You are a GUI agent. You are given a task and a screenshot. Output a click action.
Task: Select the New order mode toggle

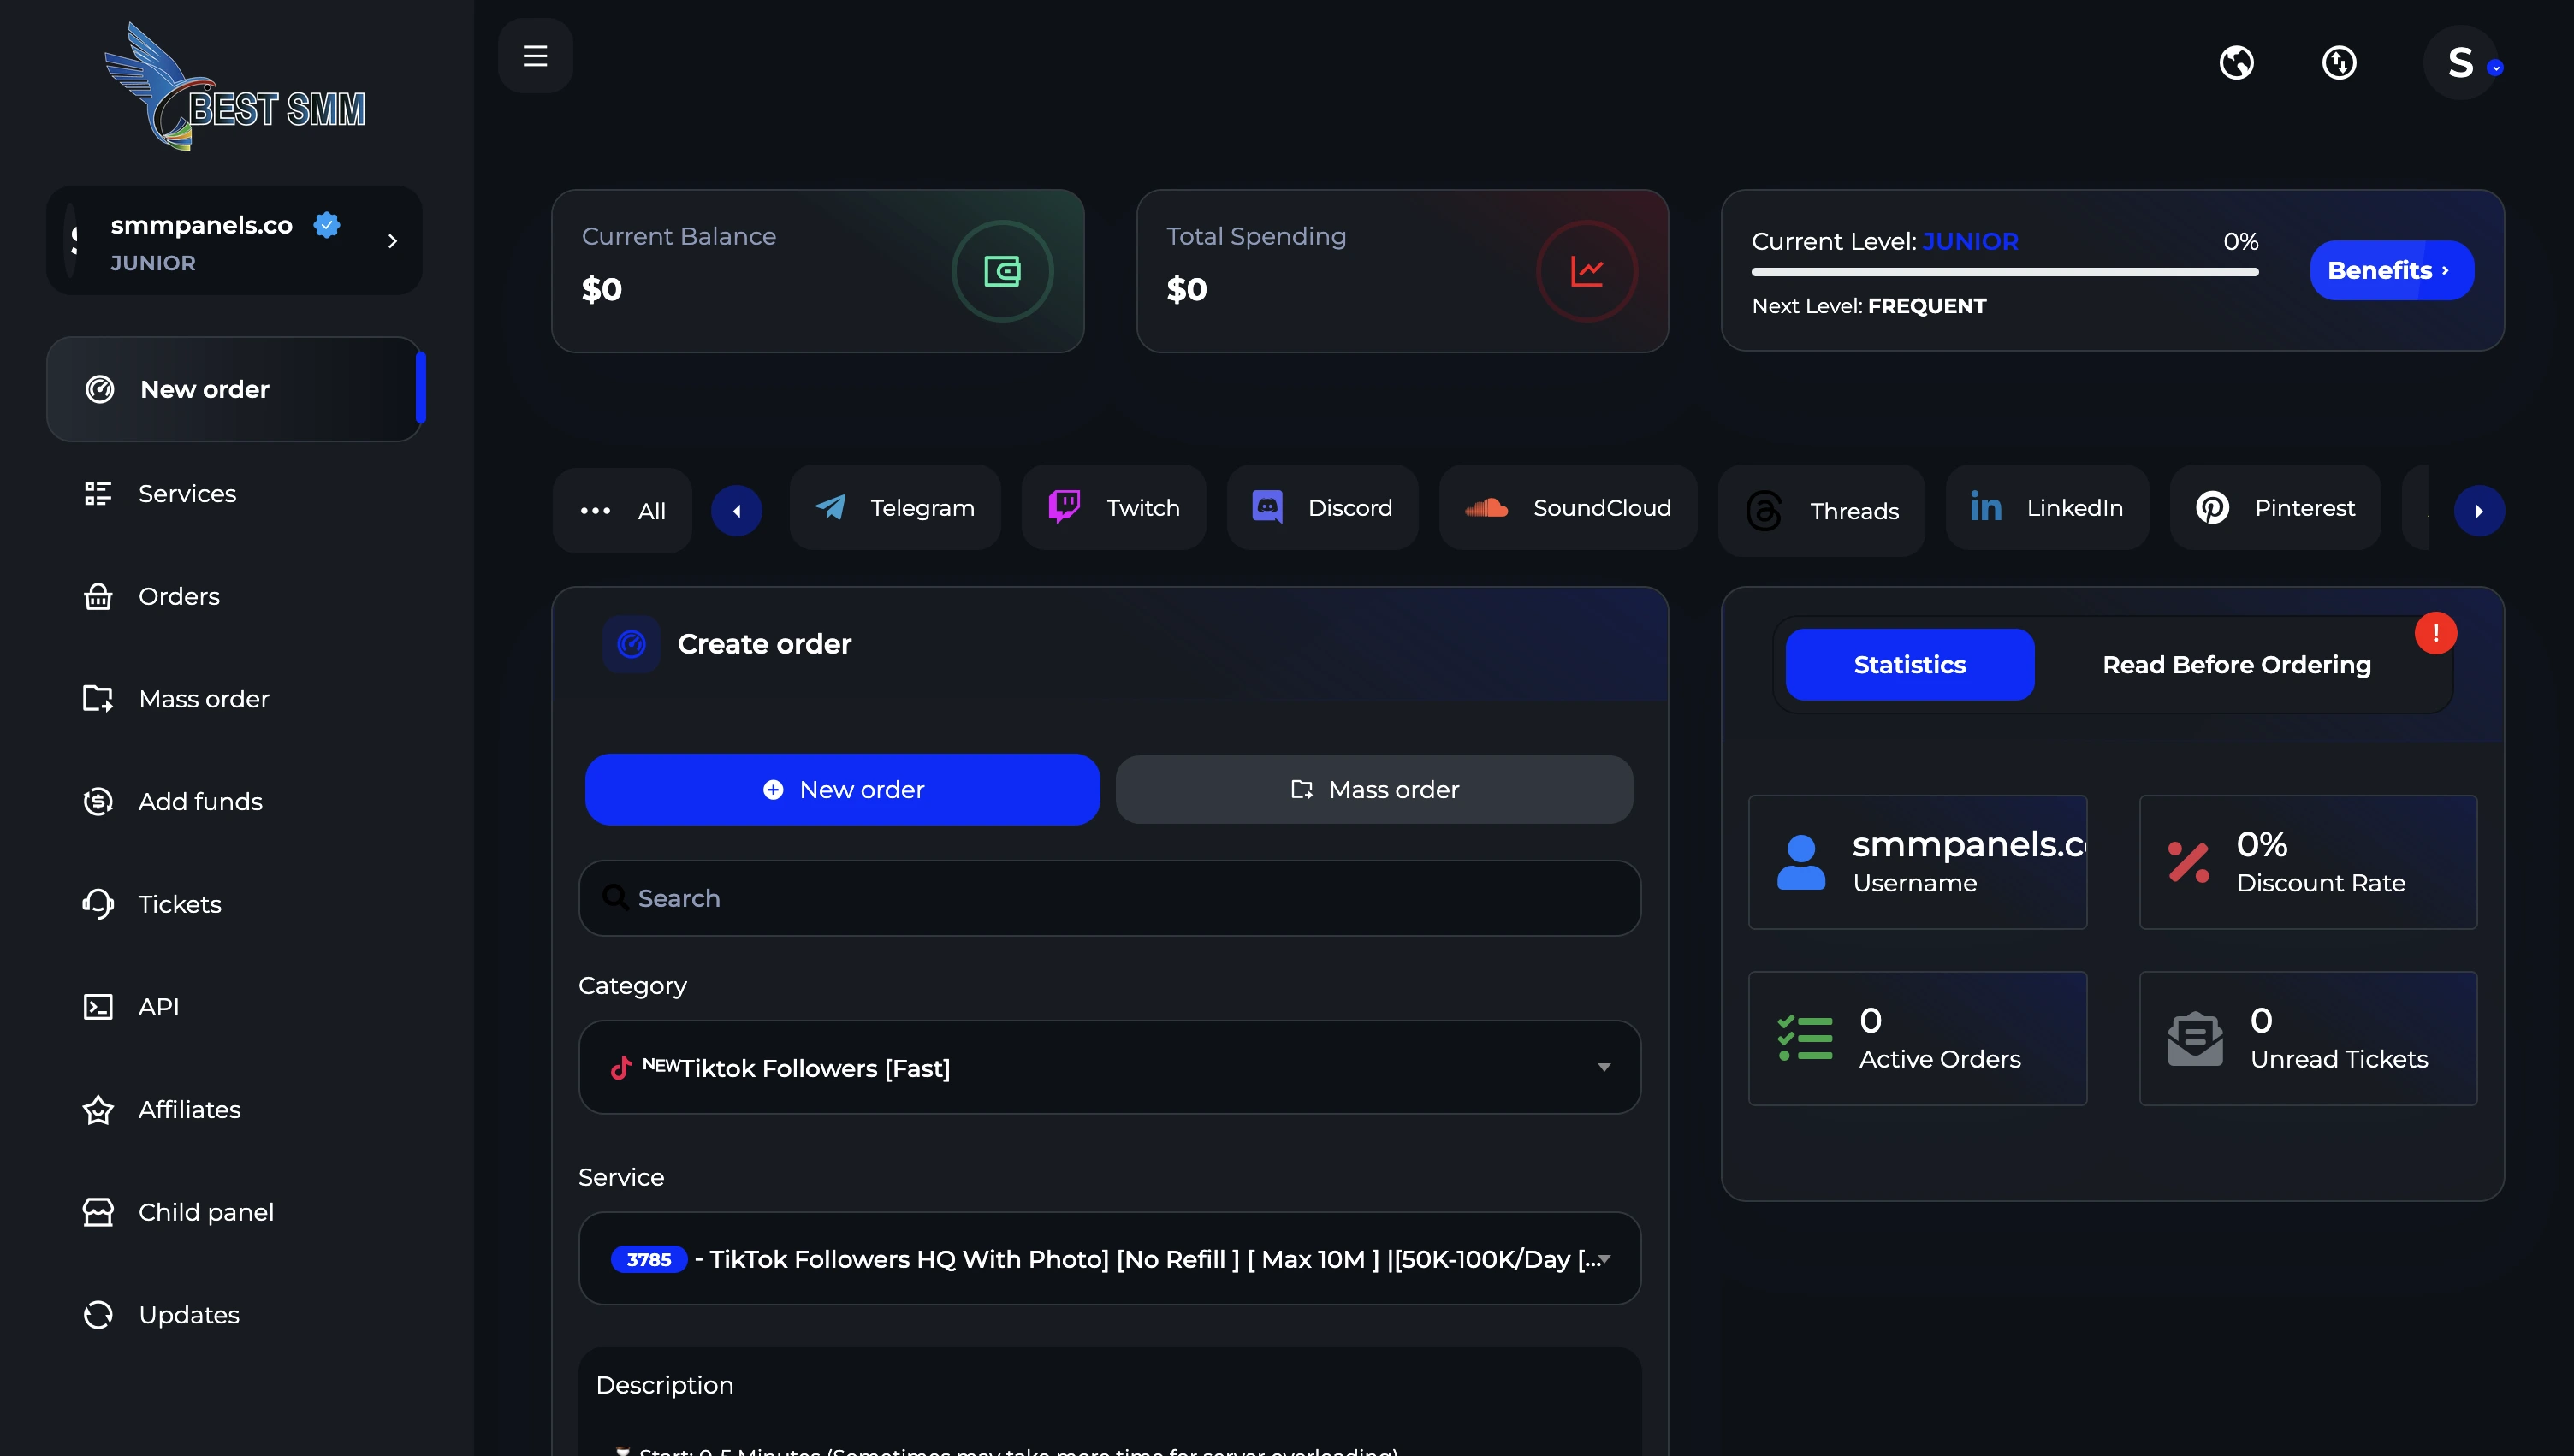click(842, 790)
